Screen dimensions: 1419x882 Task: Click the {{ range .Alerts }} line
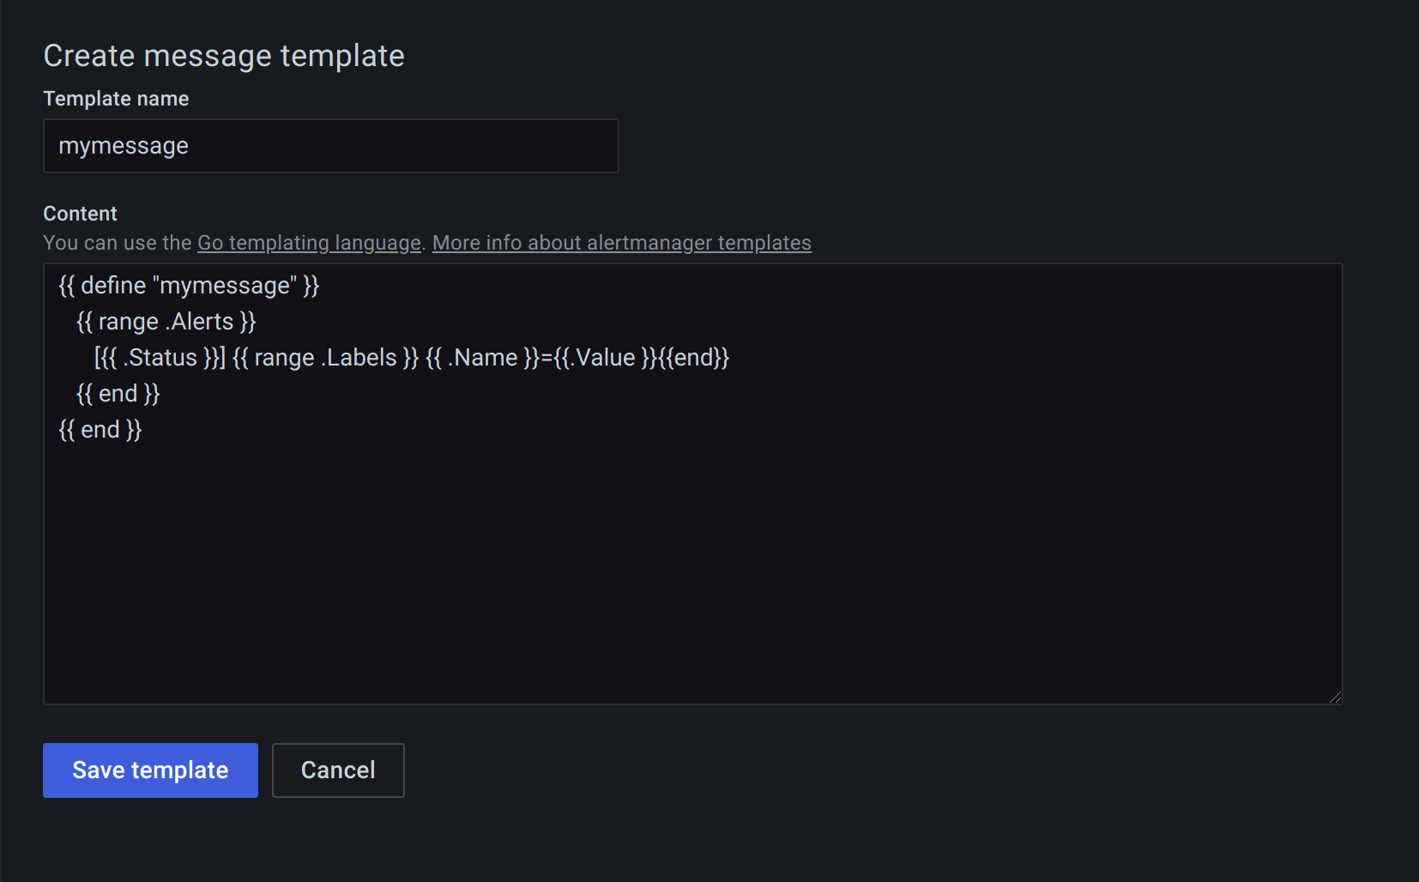coord(166,321)
